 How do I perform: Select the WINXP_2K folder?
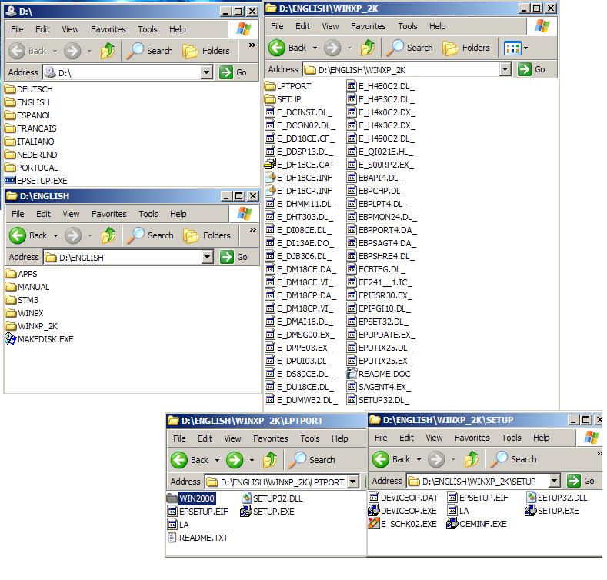point(32,326)
